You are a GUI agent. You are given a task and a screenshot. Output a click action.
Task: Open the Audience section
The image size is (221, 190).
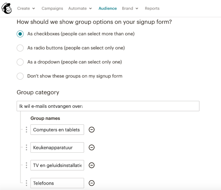coord(108,8)
